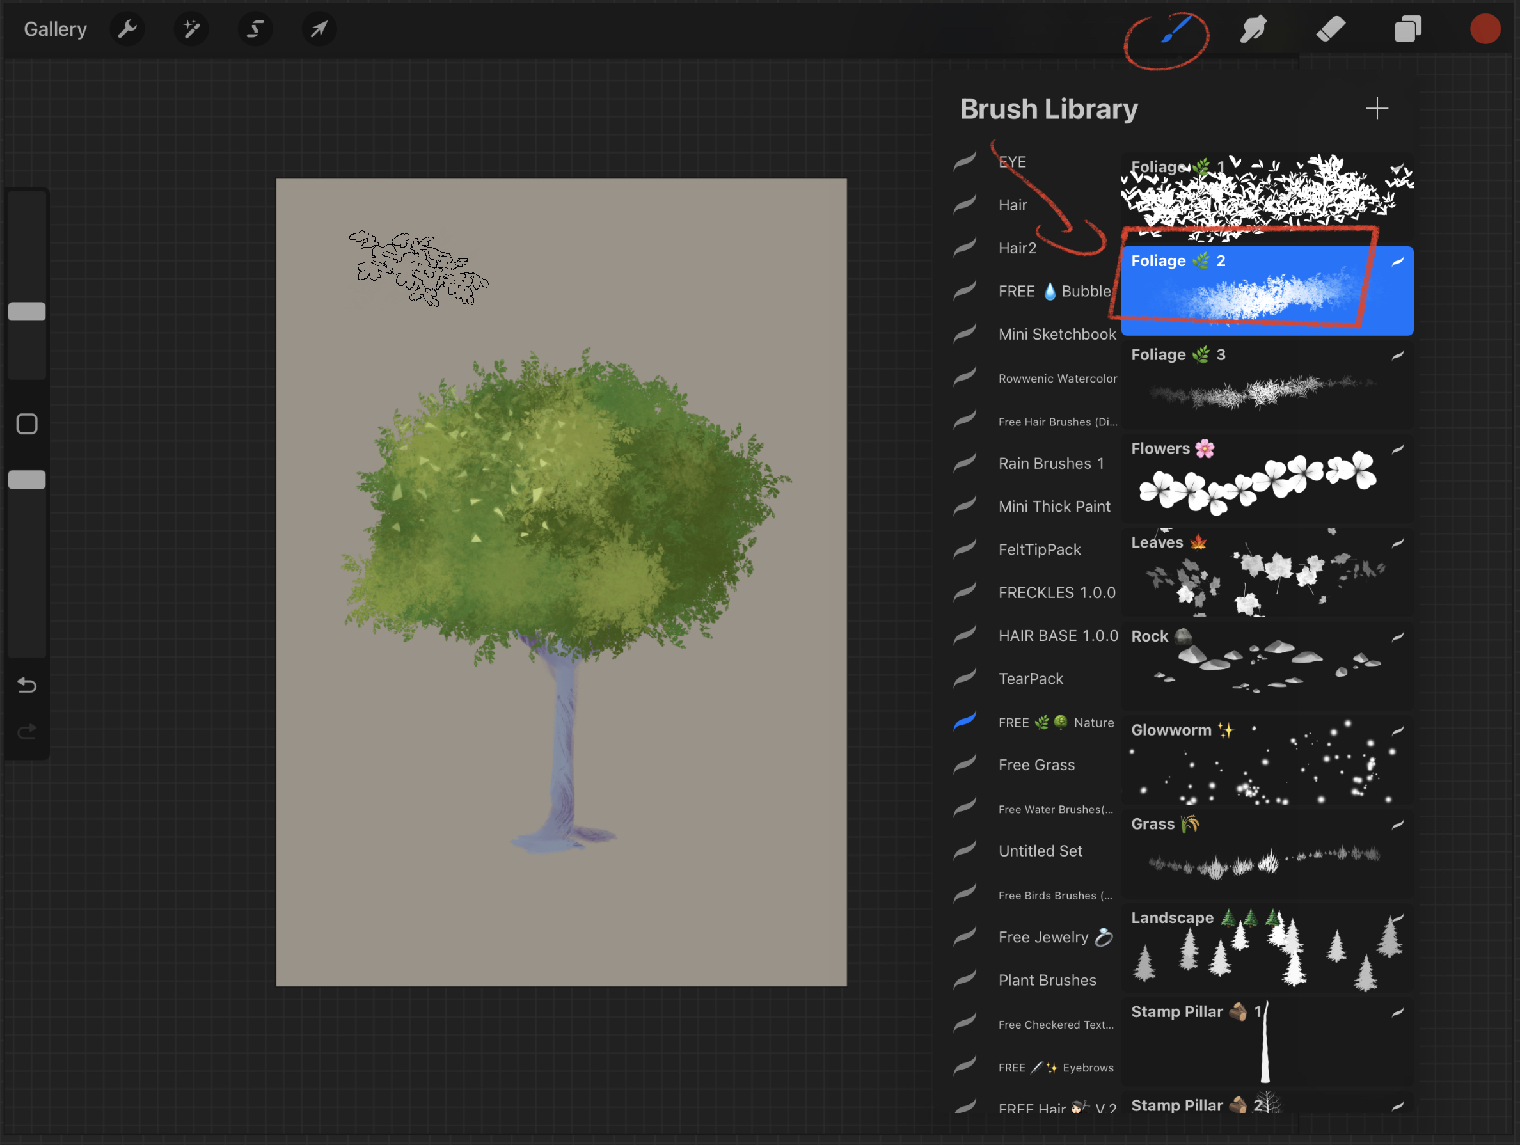The width and height of the screenshot is (1520, 1145).
Task: Tap the Brush tool icon
Action: [1176, 29]
